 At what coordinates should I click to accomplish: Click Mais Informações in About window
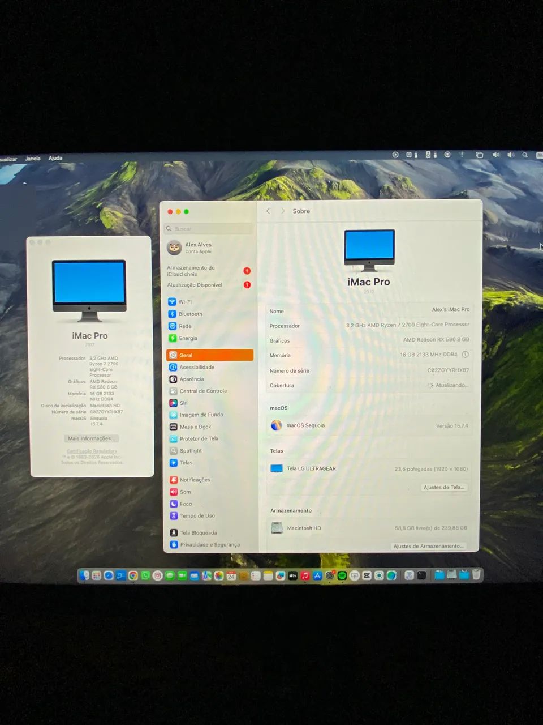coord(91,438)
